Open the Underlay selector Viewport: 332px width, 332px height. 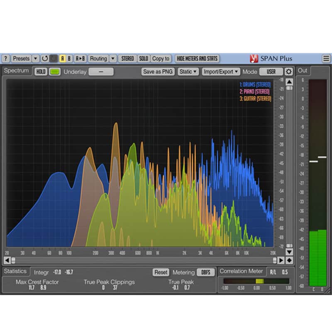click(x=101, y=72)
